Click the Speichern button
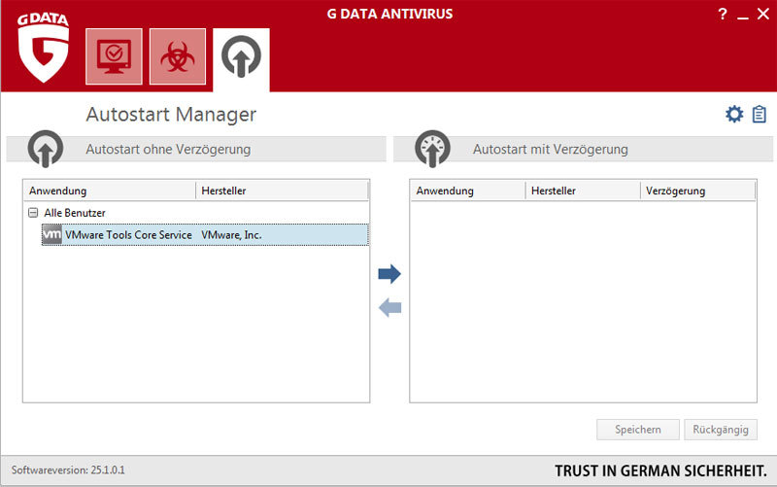The image size is (777, 487). pos(638,430)
